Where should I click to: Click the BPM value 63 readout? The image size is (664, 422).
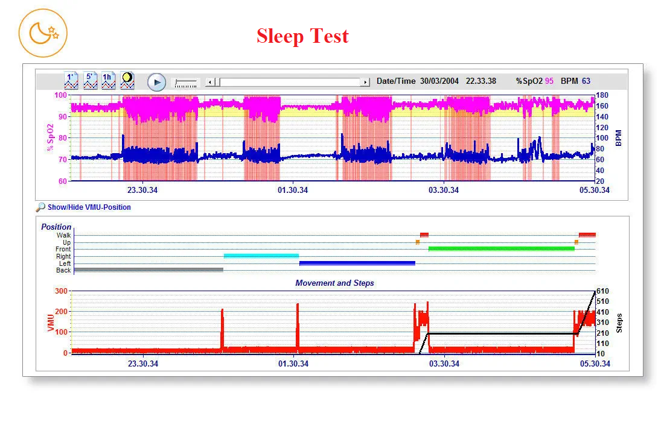click(x=586, y=81)
